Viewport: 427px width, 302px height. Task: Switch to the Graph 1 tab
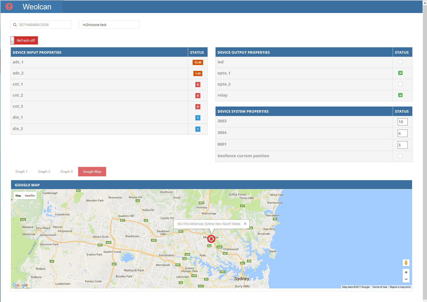coord(21,172)
